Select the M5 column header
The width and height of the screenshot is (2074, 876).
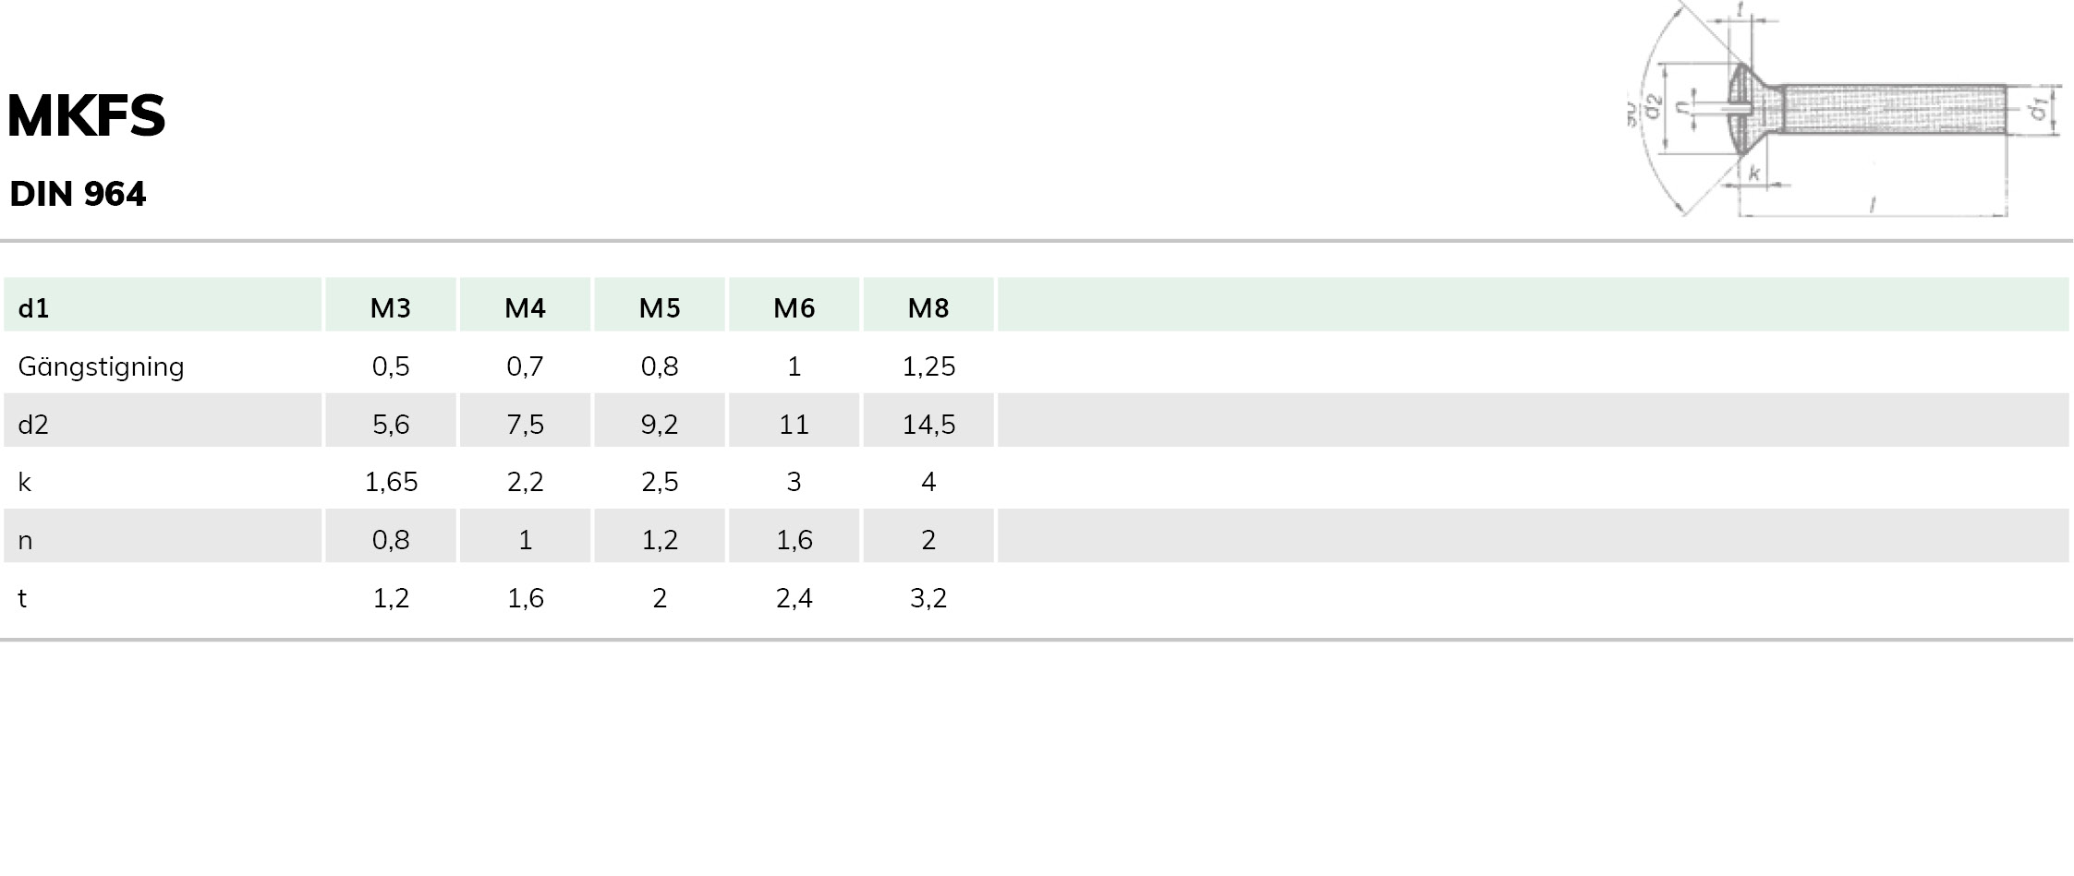pos(660,307)
